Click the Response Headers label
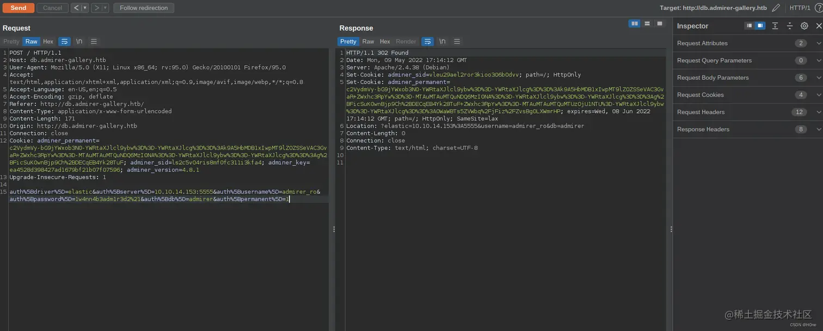 coord(703,129)
